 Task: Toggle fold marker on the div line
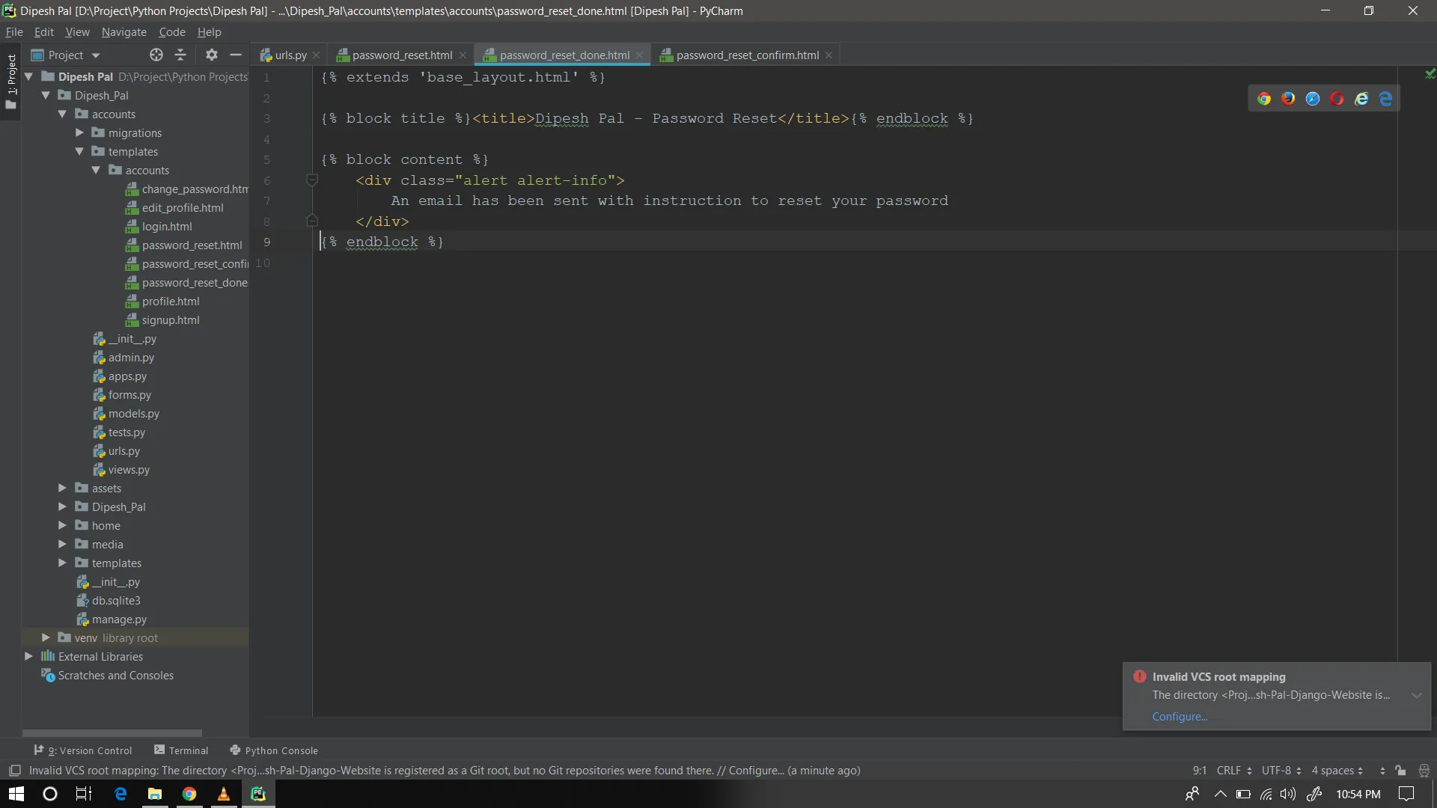(x=312, y=180)
